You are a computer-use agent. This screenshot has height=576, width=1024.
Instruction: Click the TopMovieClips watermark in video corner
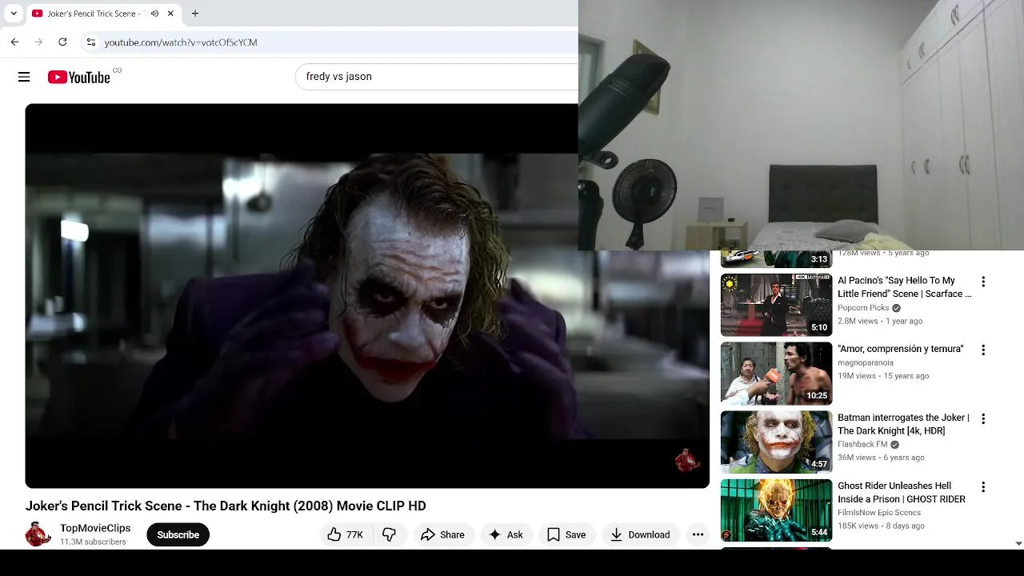click(x=686, y=460)
